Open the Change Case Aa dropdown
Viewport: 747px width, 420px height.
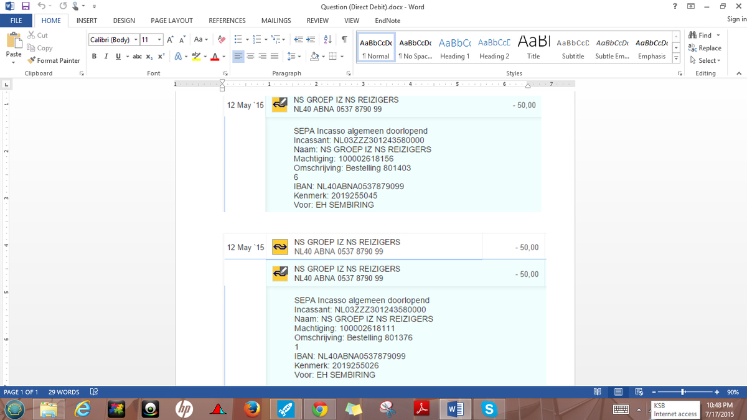point(200,40)
